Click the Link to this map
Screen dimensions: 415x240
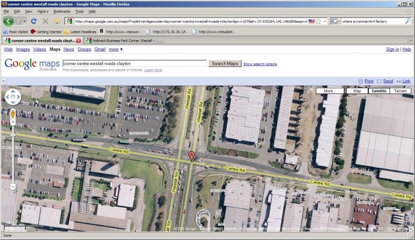[406, 81]
